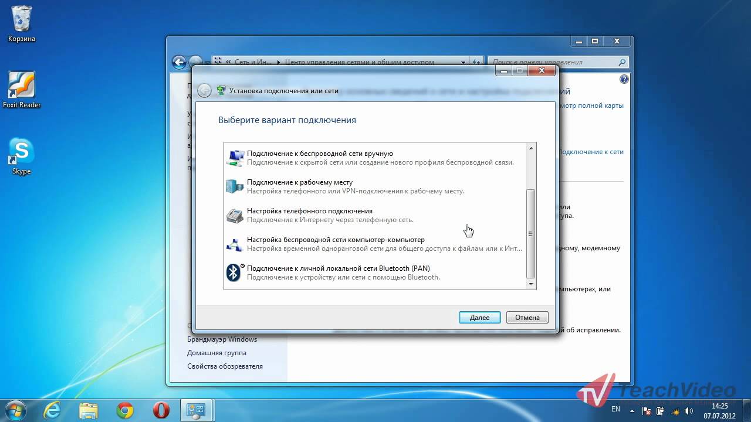Viewport: 751px width, 422px height.
Task: Click the wireless network manual connection icon
Action: (235, 158)
